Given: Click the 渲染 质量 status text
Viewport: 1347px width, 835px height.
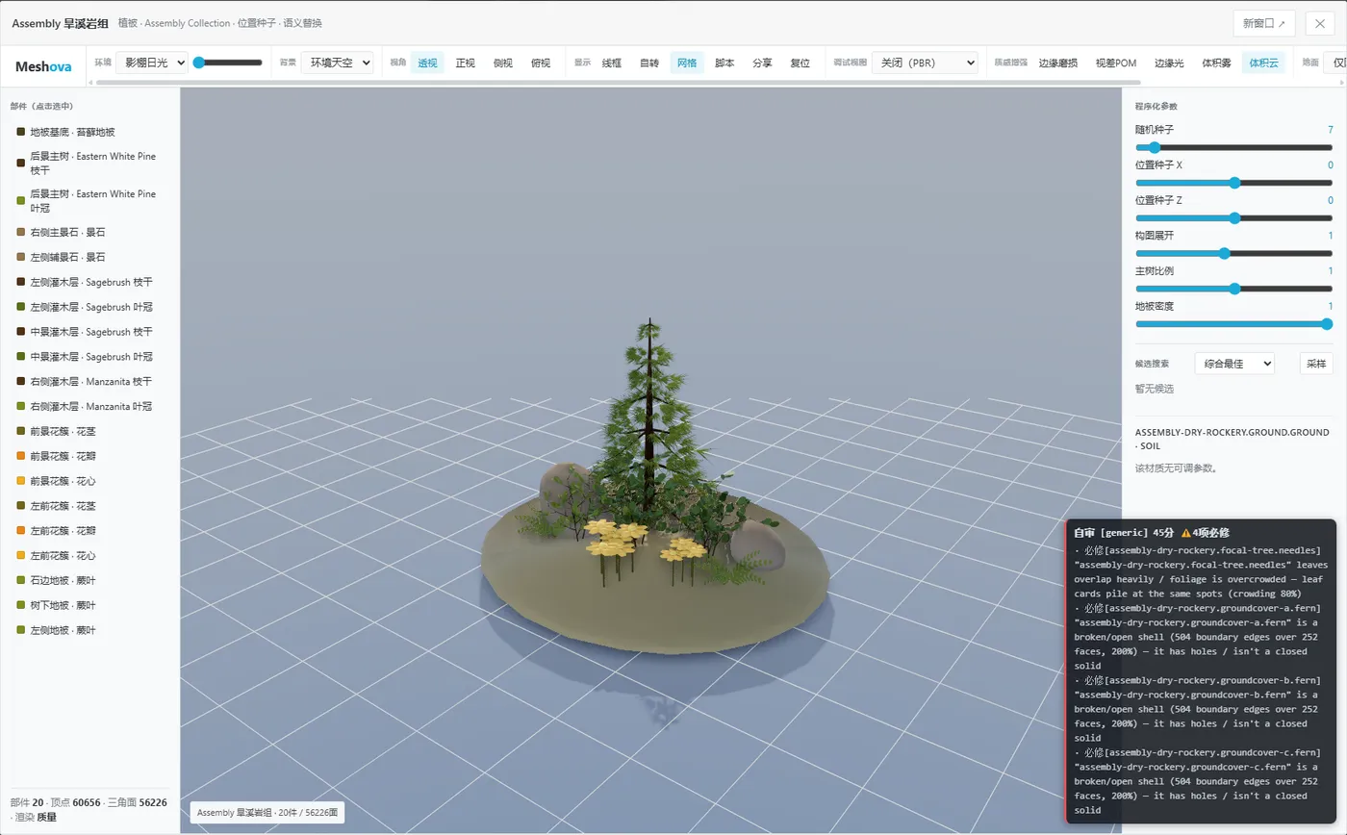Looking at the screenshot, I should tap(37, 817).
